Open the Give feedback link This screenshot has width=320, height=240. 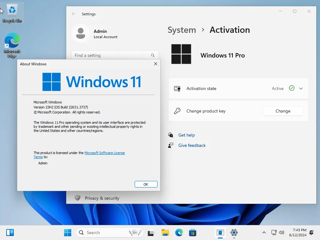pyautogui.click(x=192, y=145)
